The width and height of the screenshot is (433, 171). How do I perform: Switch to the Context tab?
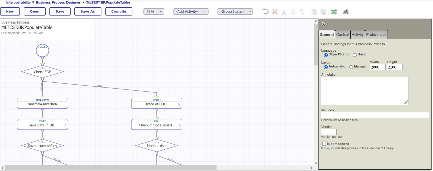click(x=343, y=35)
